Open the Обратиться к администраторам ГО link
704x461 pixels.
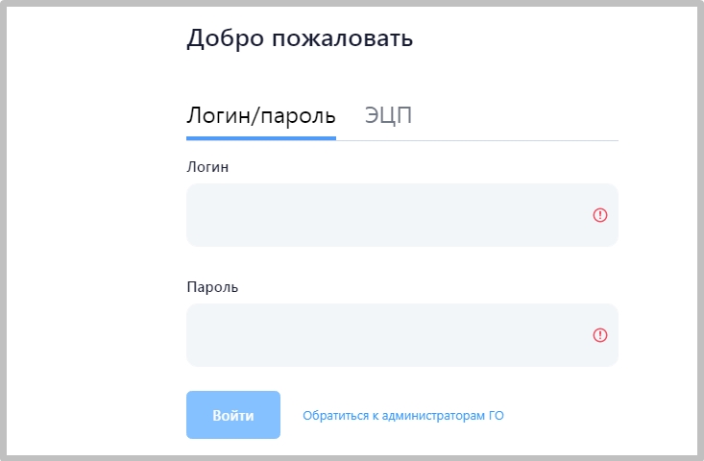click(403, 416)
